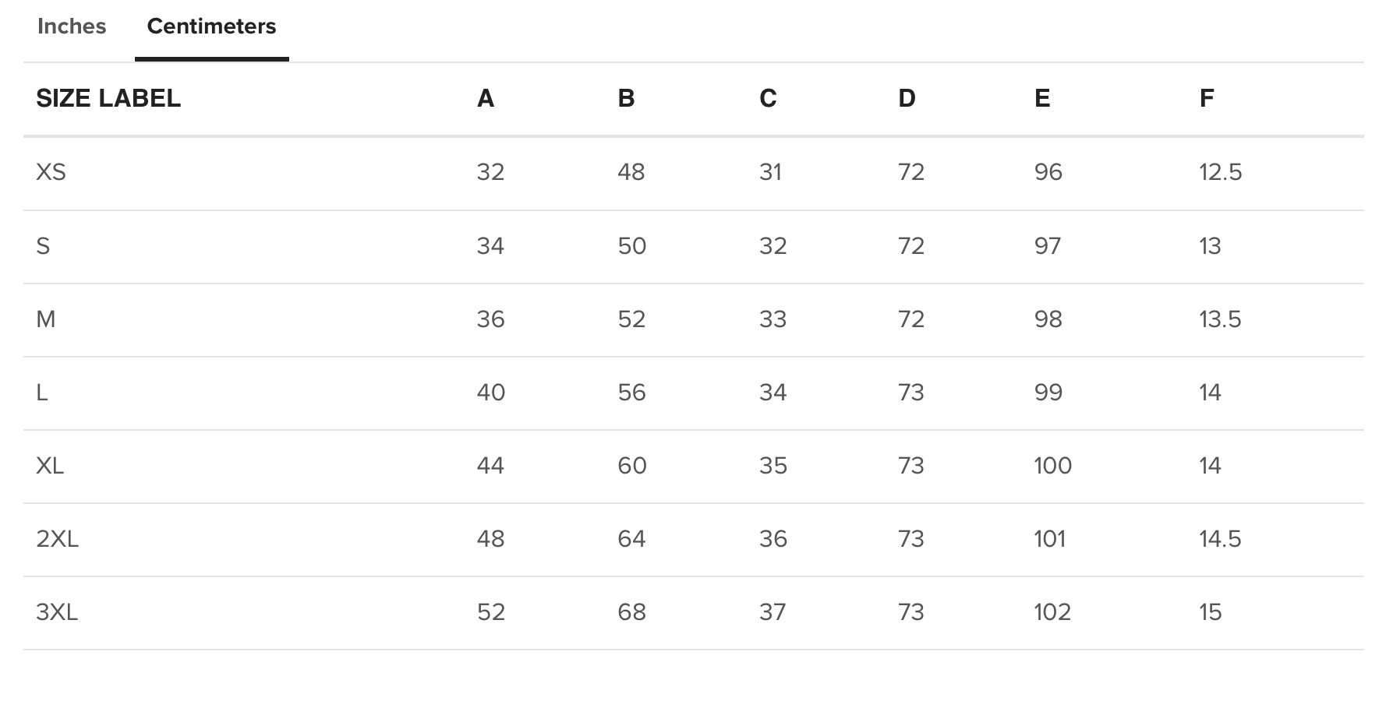The width and height of the screenshot is (1386, 701).
Task: Click column header A
Action: coord(486,98)
